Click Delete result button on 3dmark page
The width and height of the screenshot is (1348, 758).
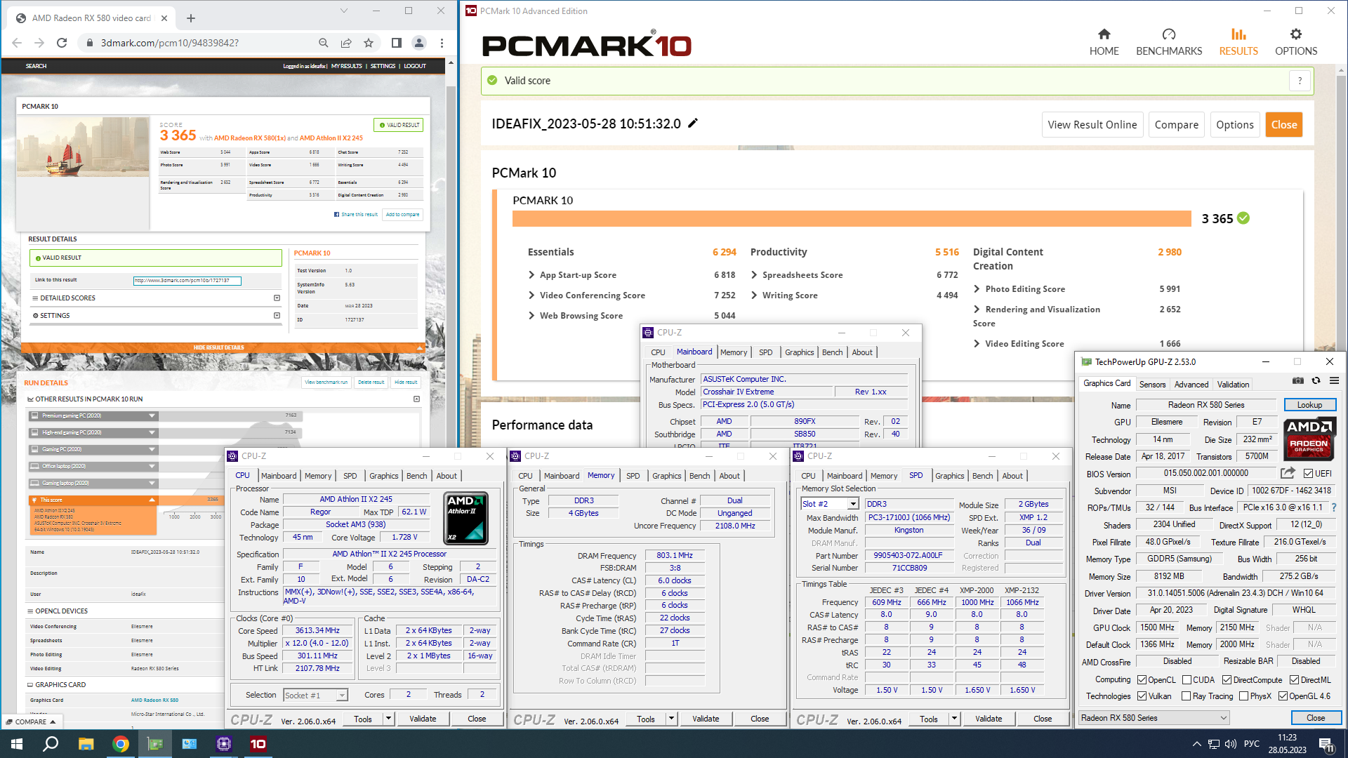pyautogui.click(x=371, y=383)
